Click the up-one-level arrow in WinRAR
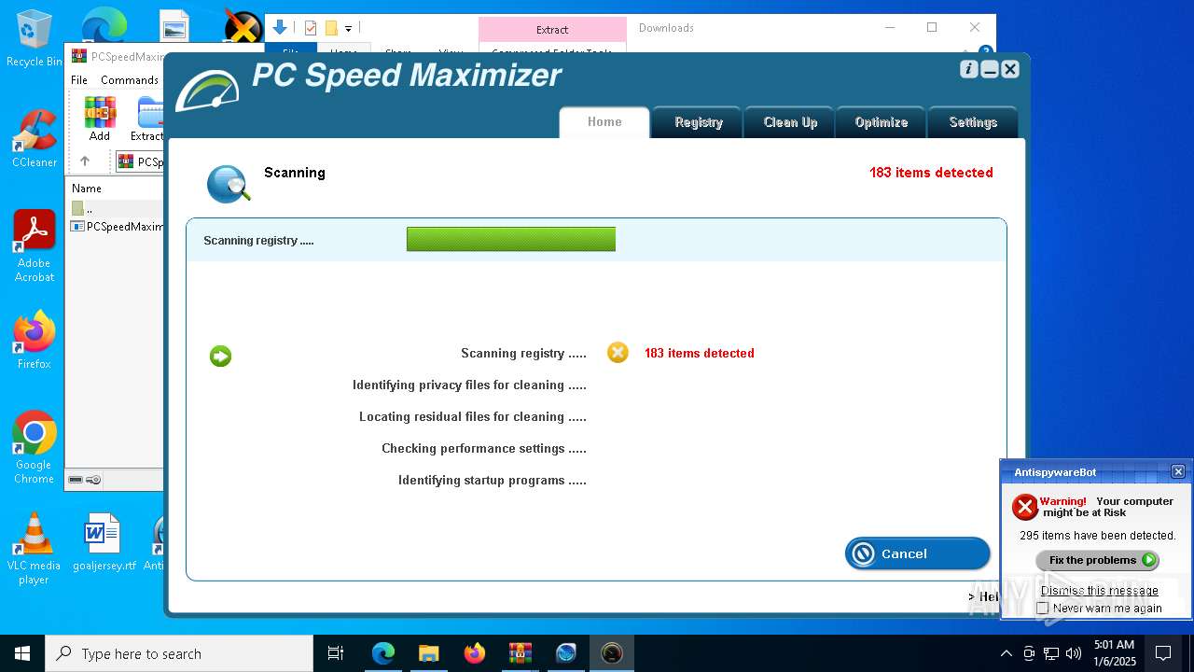This screenshot has width=1194, height=672. (x=85, y=161)
